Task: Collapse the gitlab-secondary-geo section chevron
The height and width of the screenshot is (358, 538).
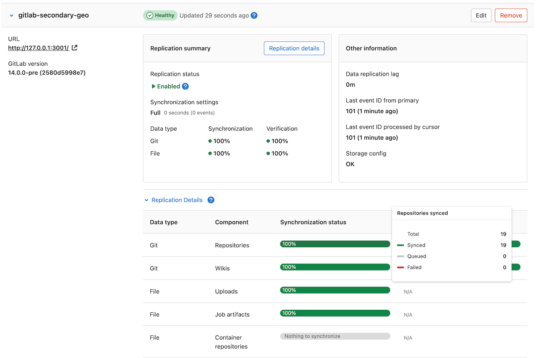Action: pyautogui.click(x=11, y=15)
